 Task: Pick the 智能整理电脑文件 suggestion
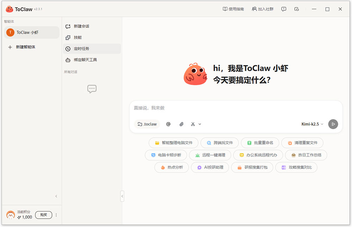(174, 143)
